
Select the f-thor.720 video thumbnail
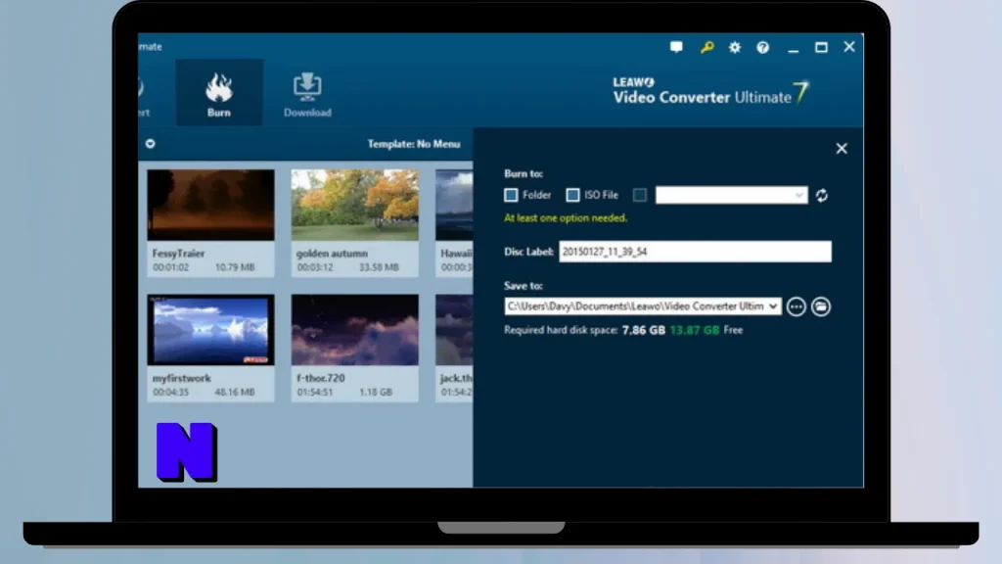point(354,330)
